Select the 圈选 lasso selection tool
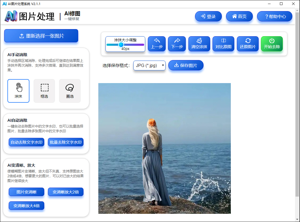Viewport: 300px width, 222px height. 70,91
